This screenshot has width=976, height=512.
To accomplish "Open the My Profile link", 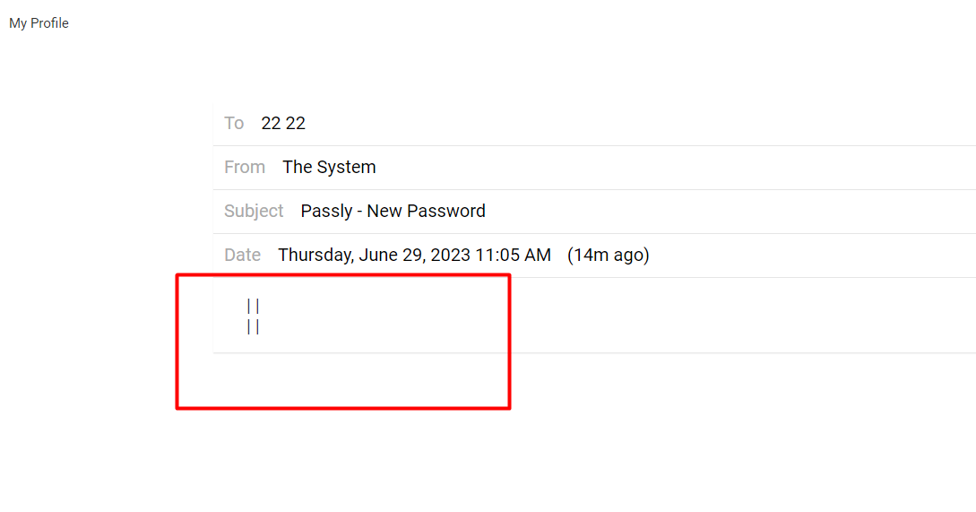I will pos(39,23).
